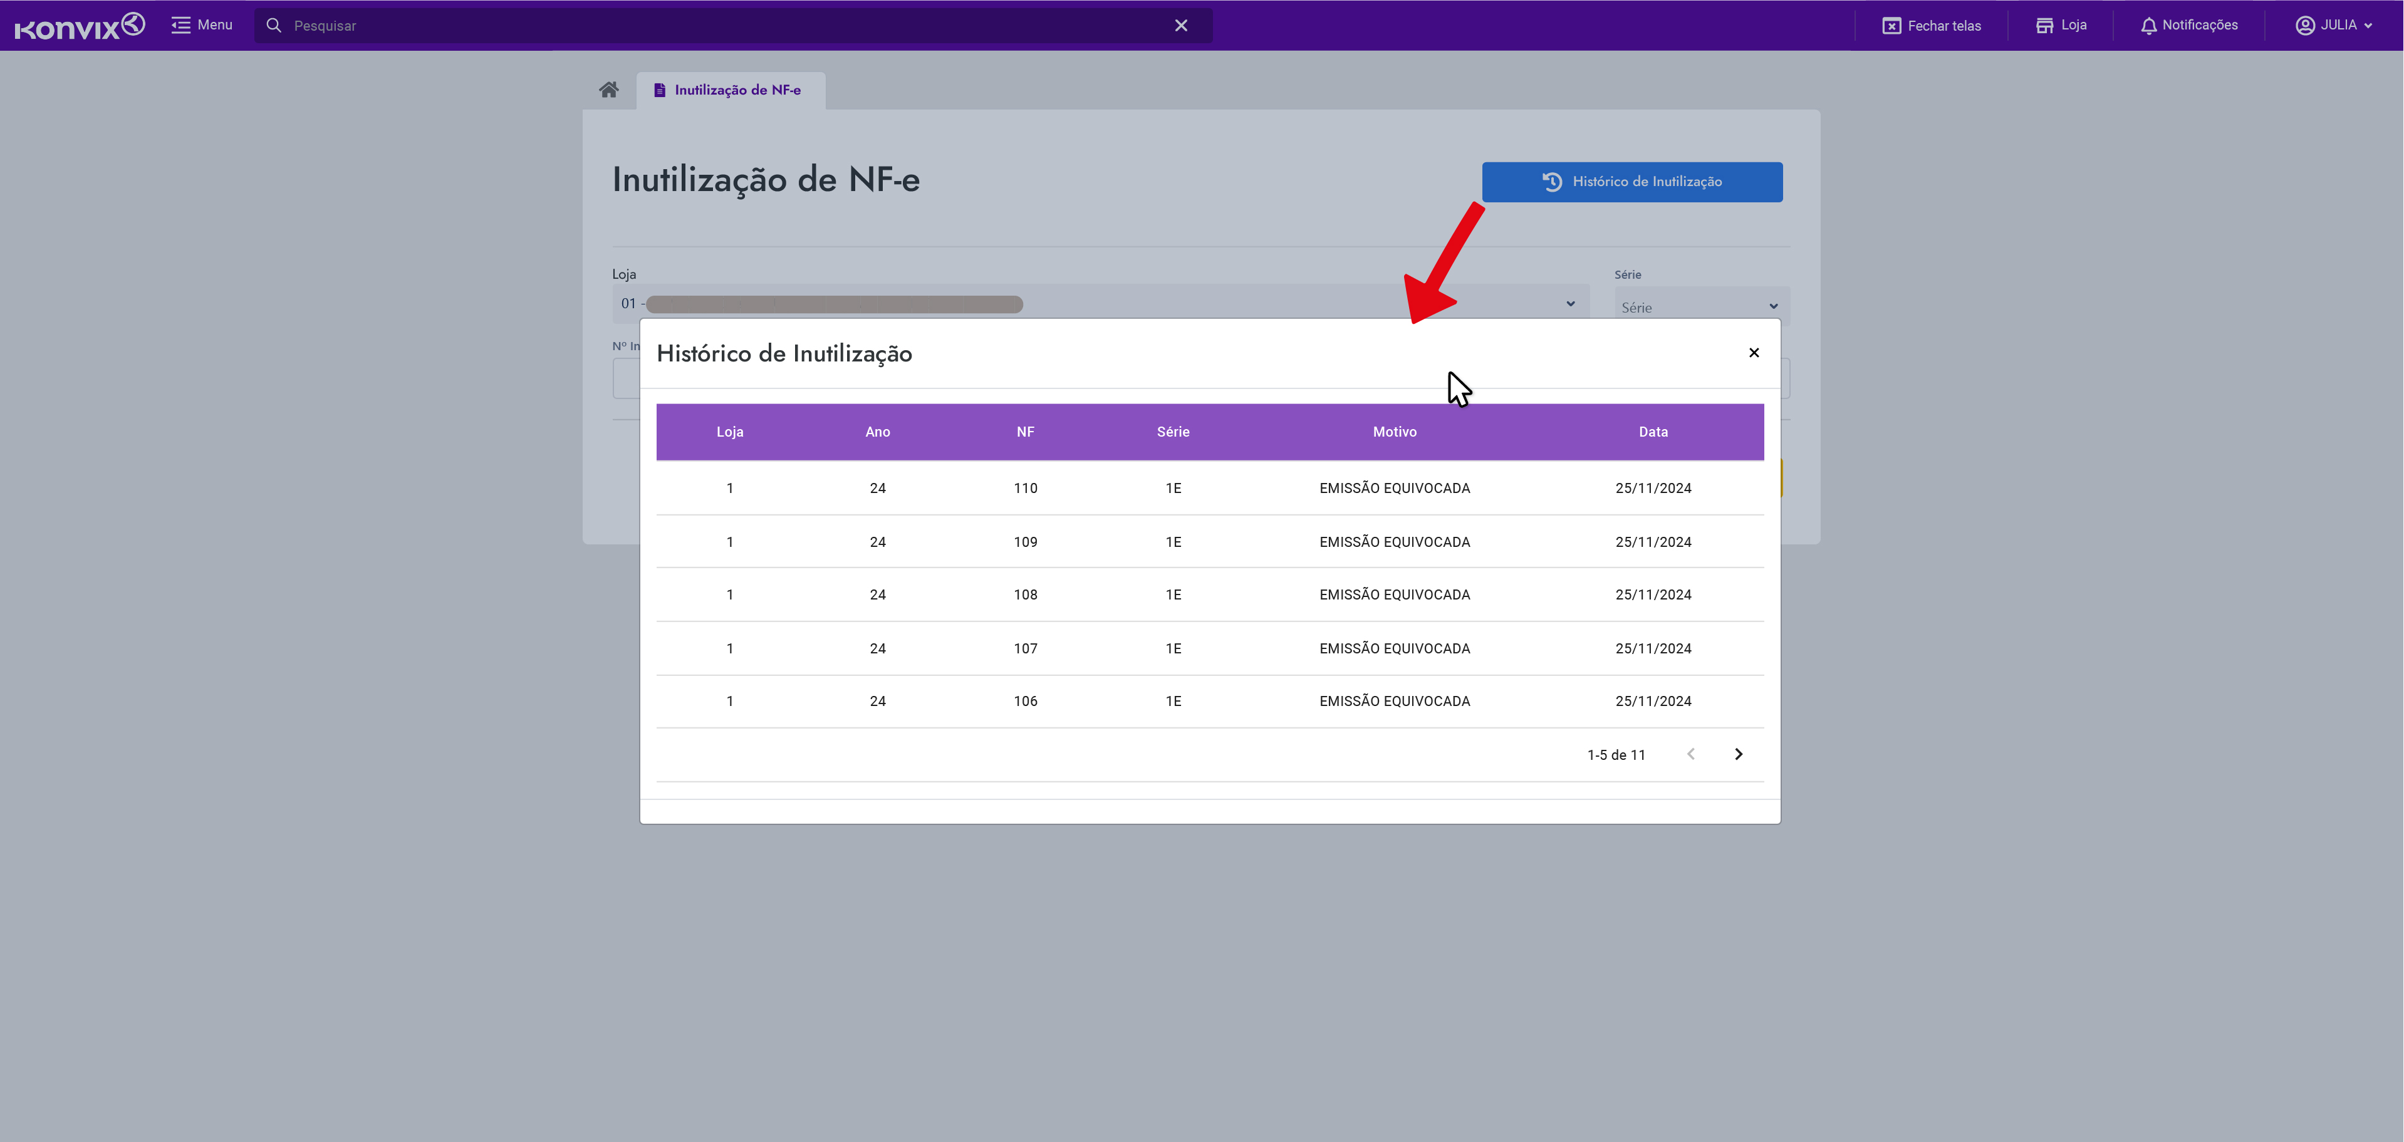Clear search with the X icon
This screenshot has height=1142, width=2404.
coord(1180,25)
